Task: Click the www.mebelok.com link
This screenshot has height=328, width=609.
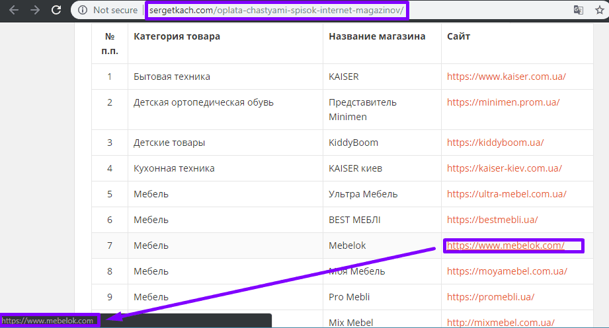Action: coord(505,246)
